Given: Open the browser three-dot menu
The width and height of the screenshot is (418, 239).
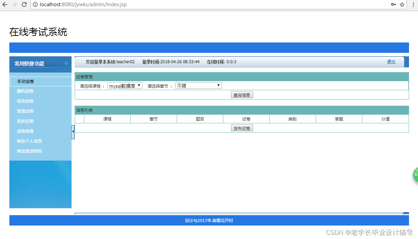Looking at the screenshot, I should (x=414, y=5).
